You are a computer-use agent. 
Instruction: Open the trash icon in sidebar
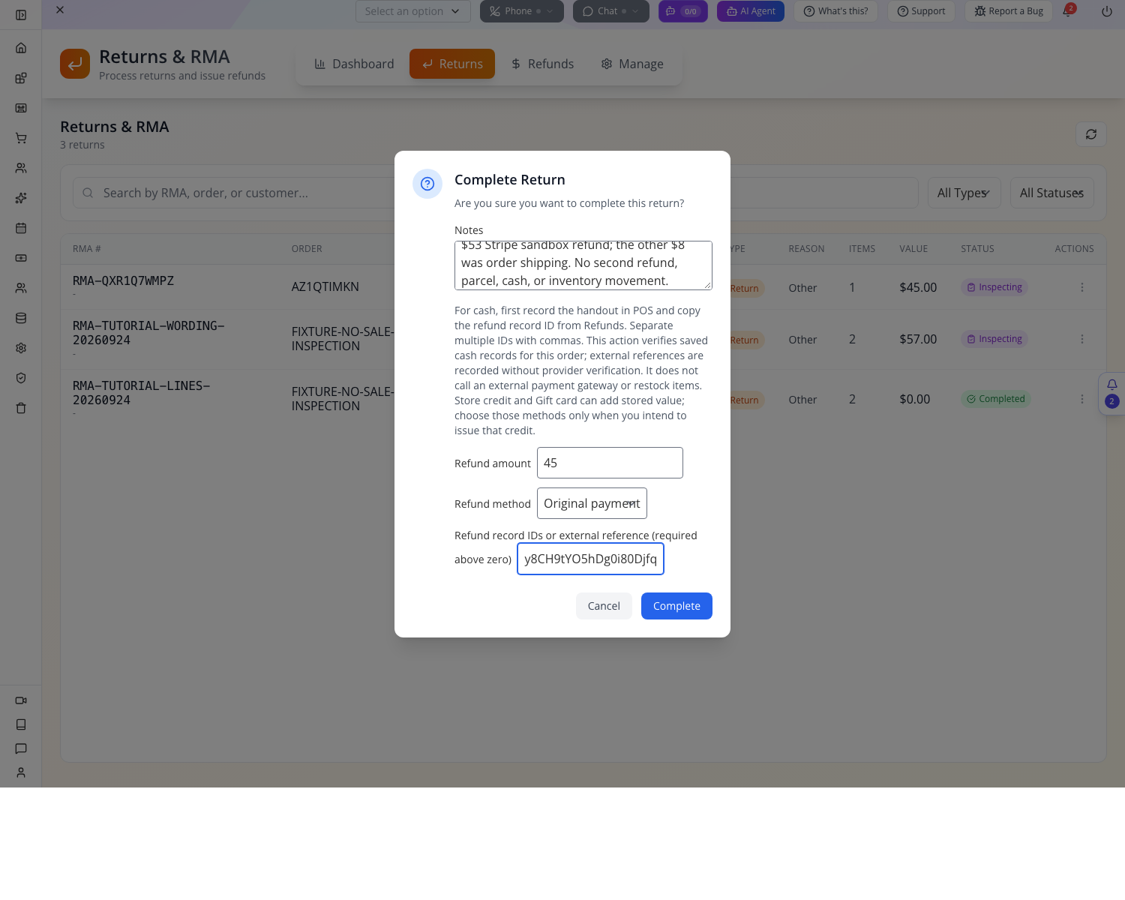[x=21, y=408]
